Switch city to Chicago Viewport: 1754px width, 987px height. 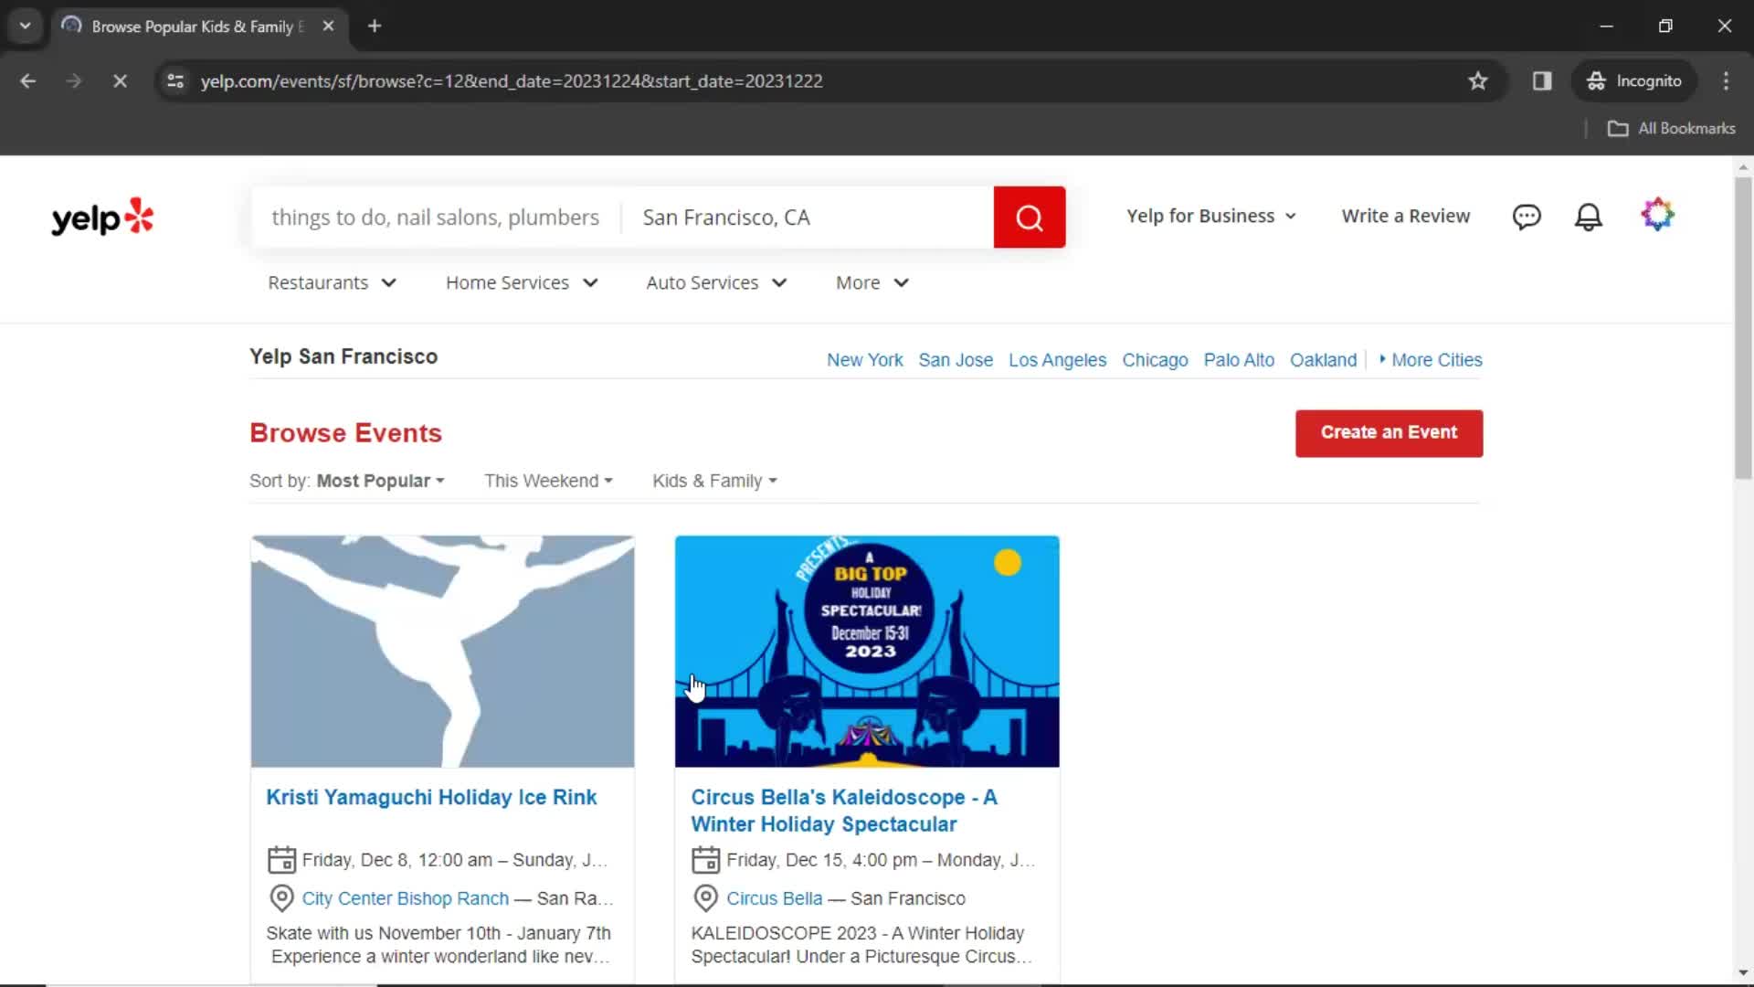pos(1155,360)
